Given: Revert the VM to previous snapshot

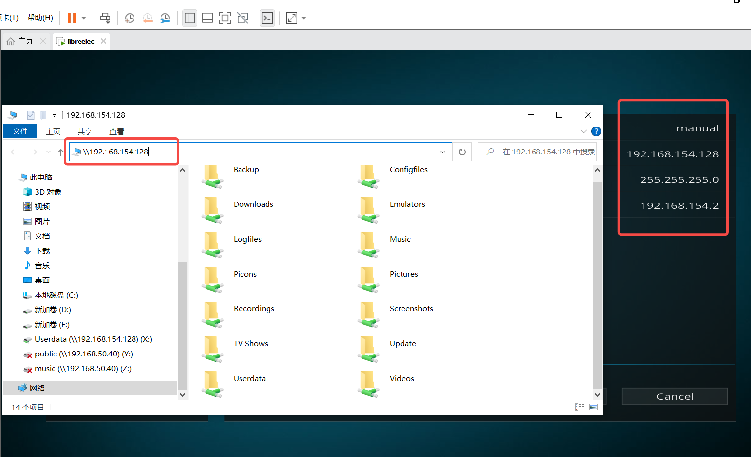Looking at the screenshot, I should coord(147,18).
